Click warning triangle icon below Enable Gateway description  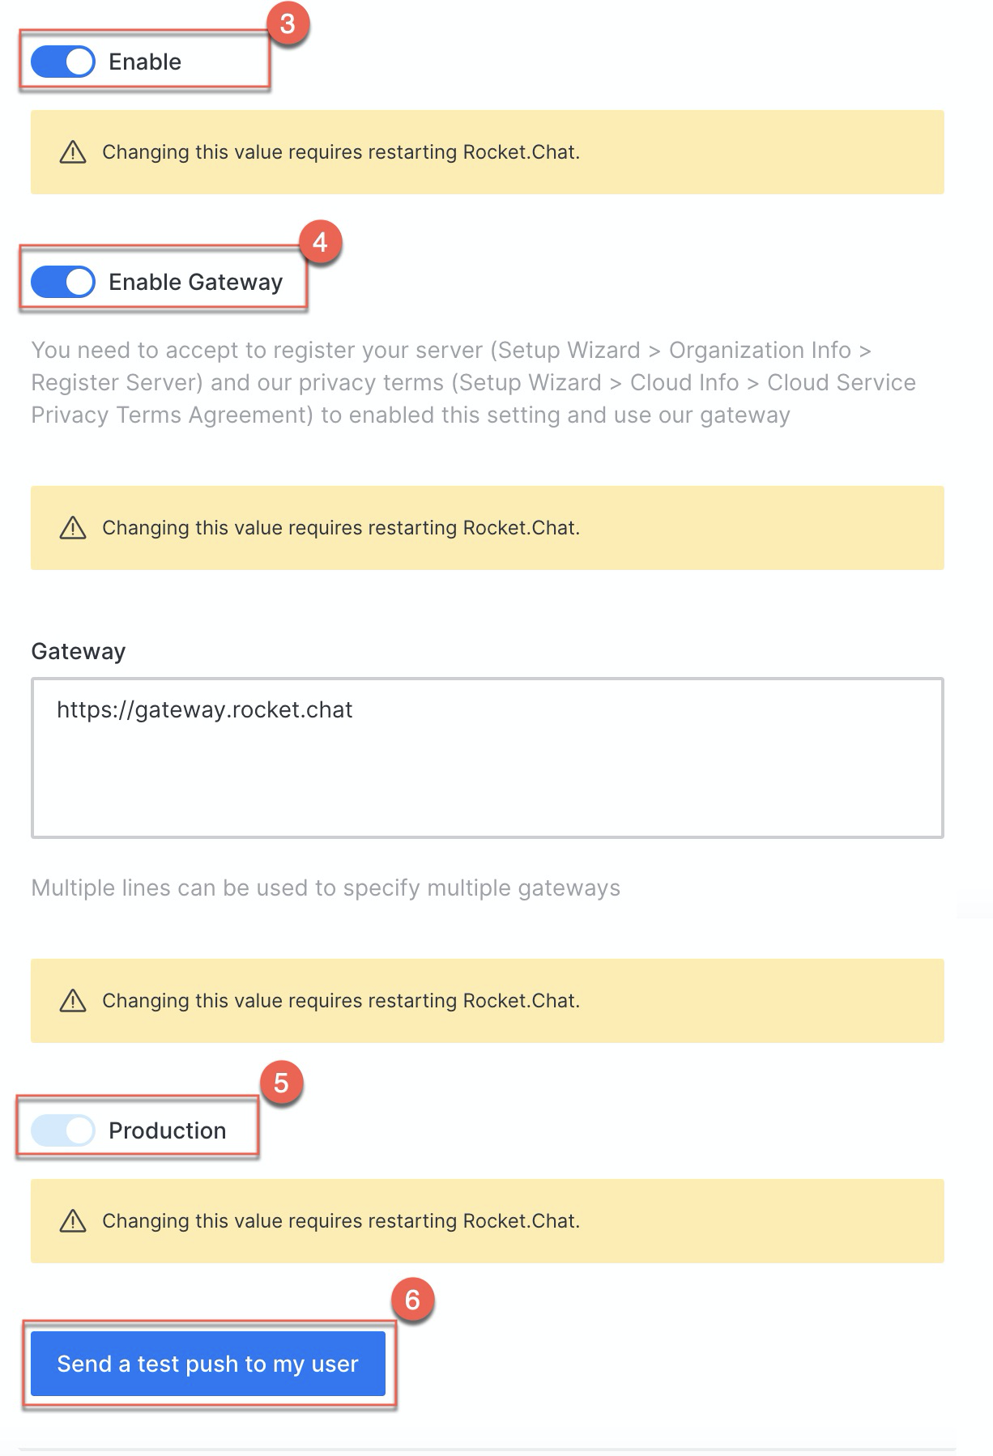[x=73, y=527]
